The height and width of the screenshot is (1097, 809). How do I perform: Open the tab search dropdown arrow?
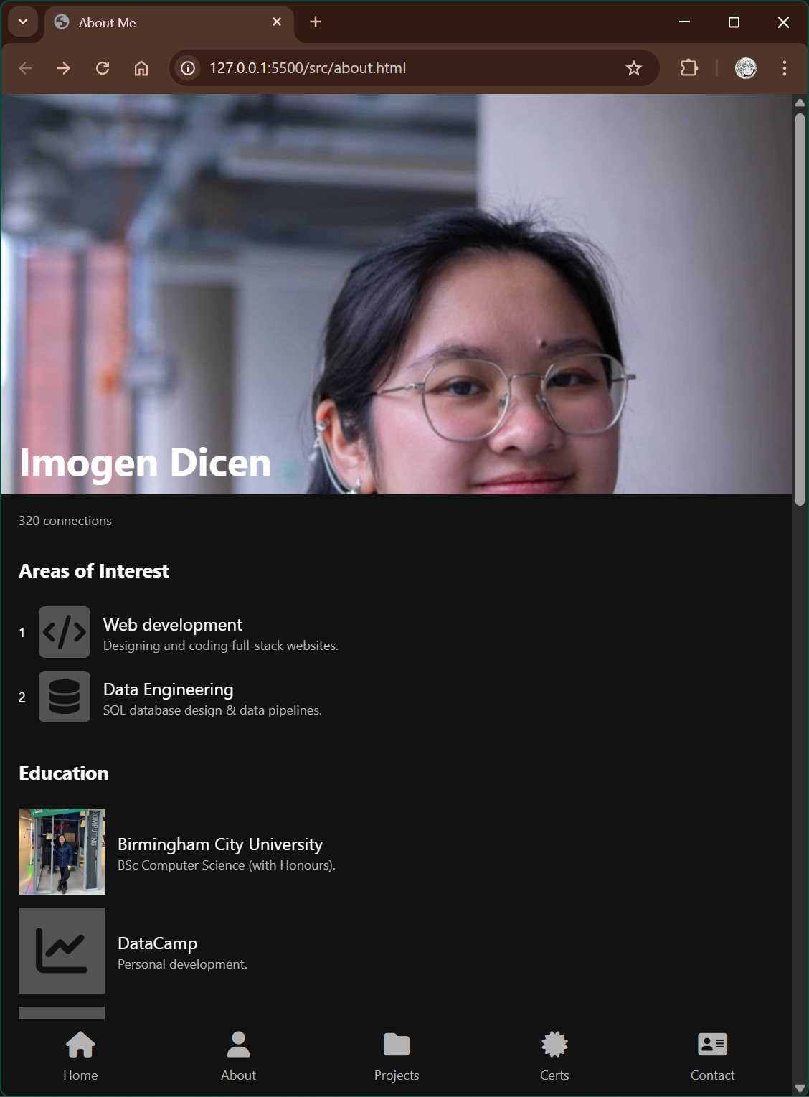[23, 22]
